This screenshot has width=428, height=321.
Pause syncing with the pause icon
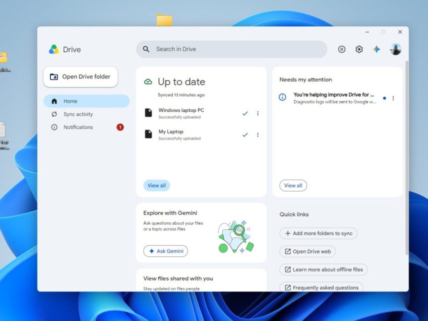click(342, 50)
